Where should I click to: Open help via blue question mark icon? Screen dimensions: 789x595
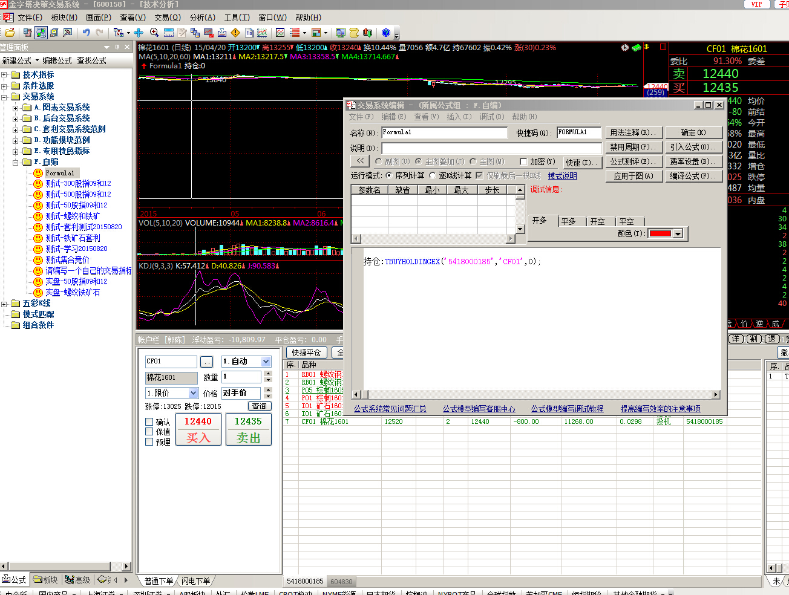(385, 33)
